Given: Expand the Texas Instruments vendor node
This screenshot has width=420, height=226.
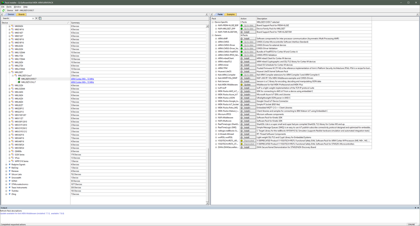Looking at the screenshot, I should pos(6,187).
